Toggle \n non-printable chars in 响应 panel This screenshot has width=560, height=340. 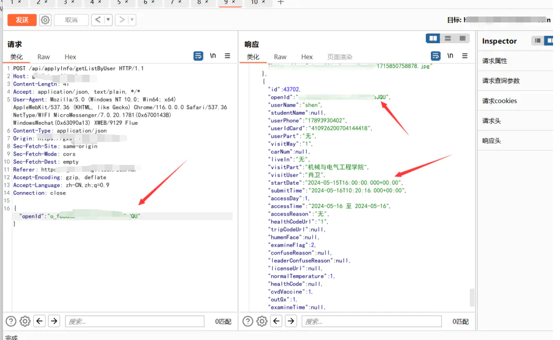coord(451,56)
